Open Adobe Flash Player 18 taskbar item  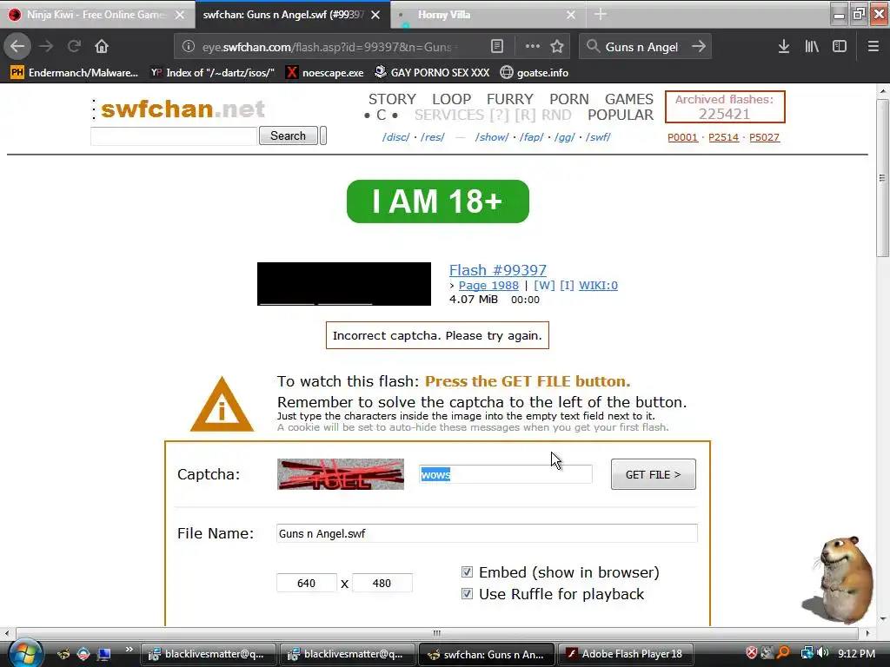tap(626, 654)
